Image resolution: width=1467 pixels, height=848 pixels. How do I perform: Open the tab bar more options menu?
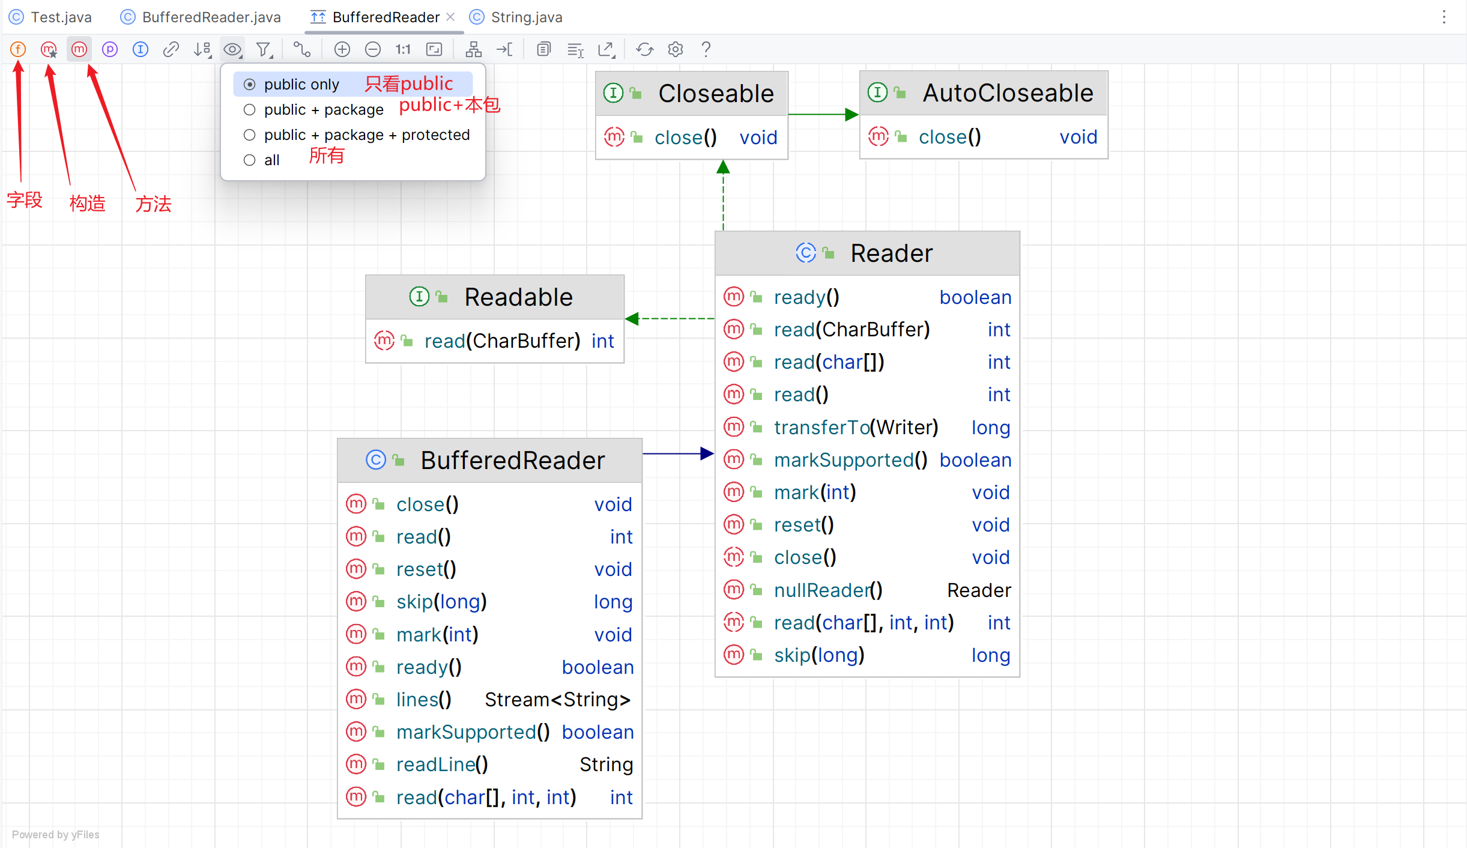(1444, 17)
